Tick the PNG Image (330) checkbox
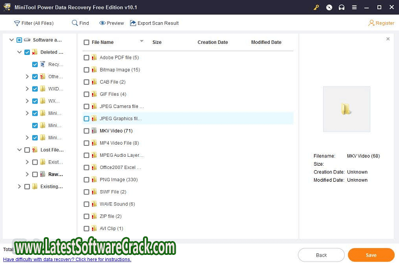399x266 pixels. tap(86, 180)
